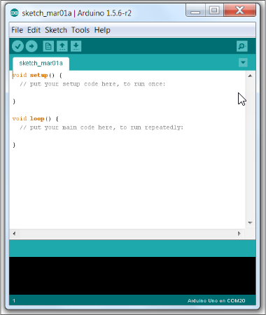Image resolution: width=266 pixels, height=315 pixels.
Task: Click the line number 1 in status bar
Action: pos(14,301)
